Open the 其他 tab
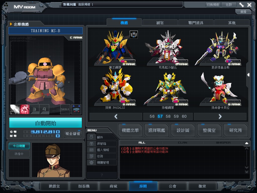 click(x=232, y=23)
